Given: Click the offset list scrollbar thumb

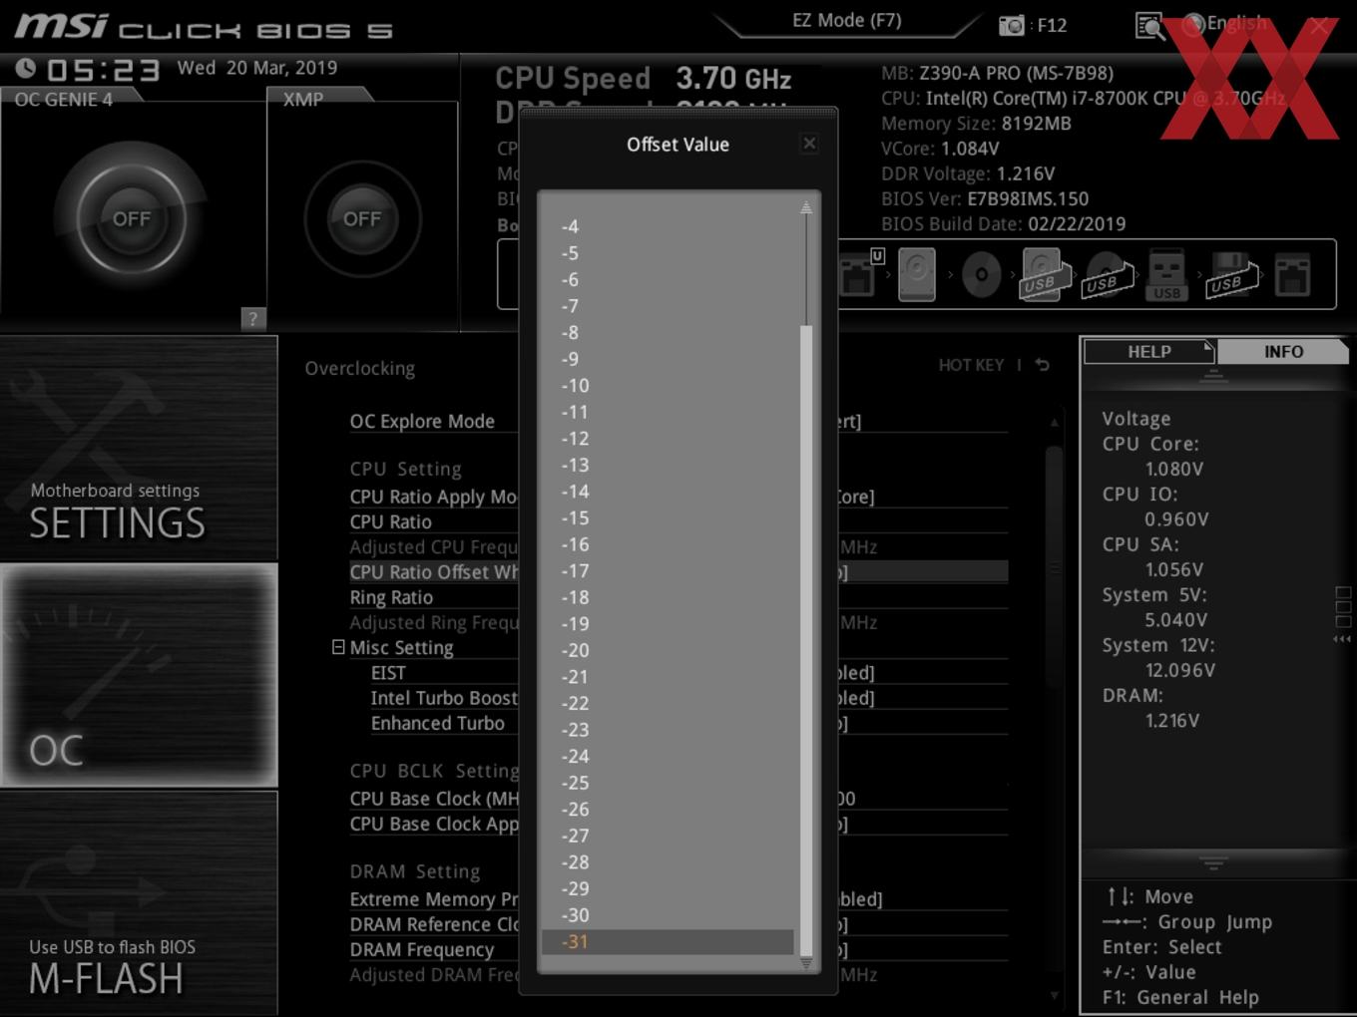Looking at the screenshot, I should coord(806,640).
